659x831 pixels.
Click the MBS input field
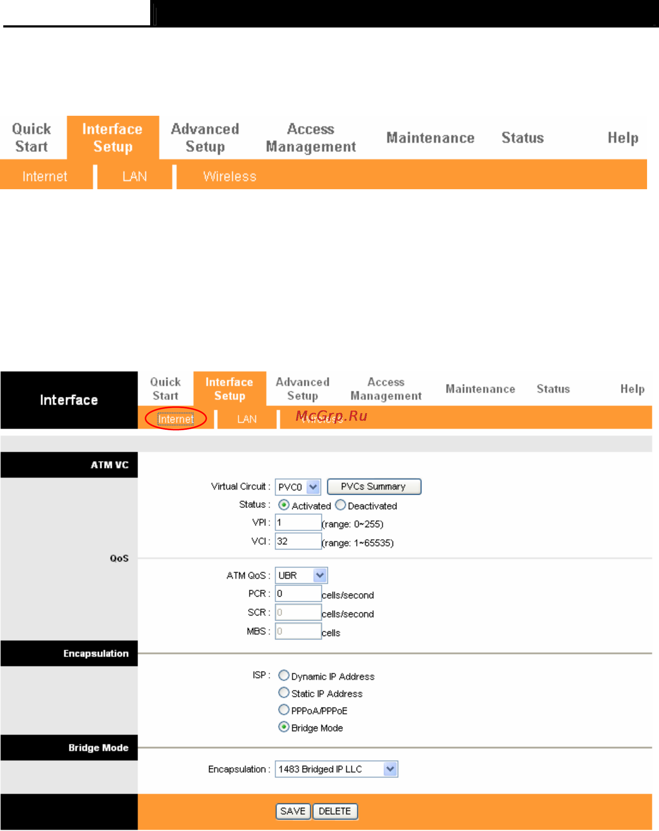pyautogui.click(x=298, y=631)
